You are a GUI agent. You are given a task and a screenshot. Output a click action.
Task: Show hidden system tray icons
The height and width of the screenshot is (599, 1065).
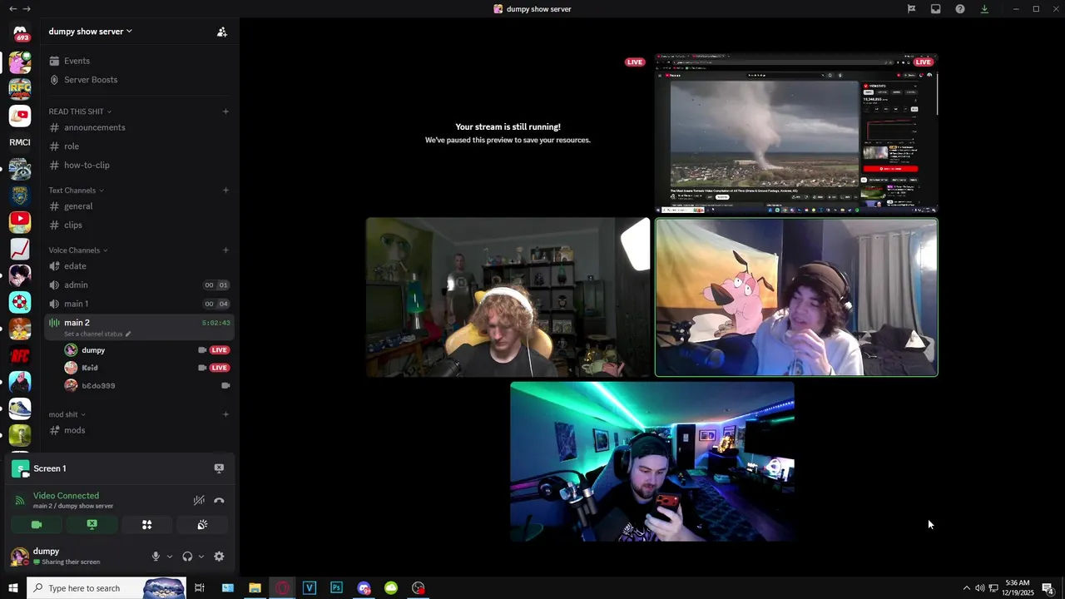[966, 588]
